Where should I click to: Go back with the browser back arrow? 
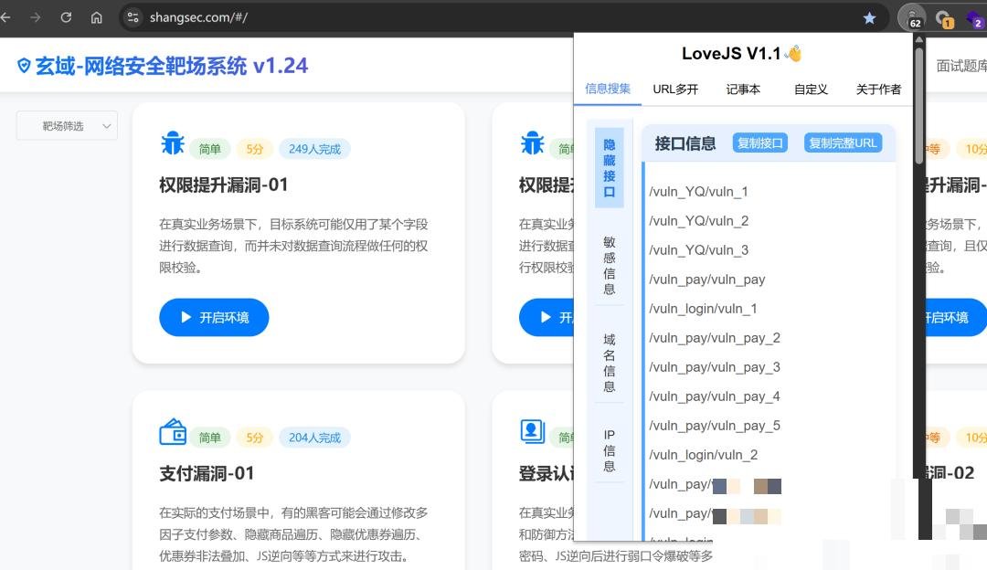(5, 17)
